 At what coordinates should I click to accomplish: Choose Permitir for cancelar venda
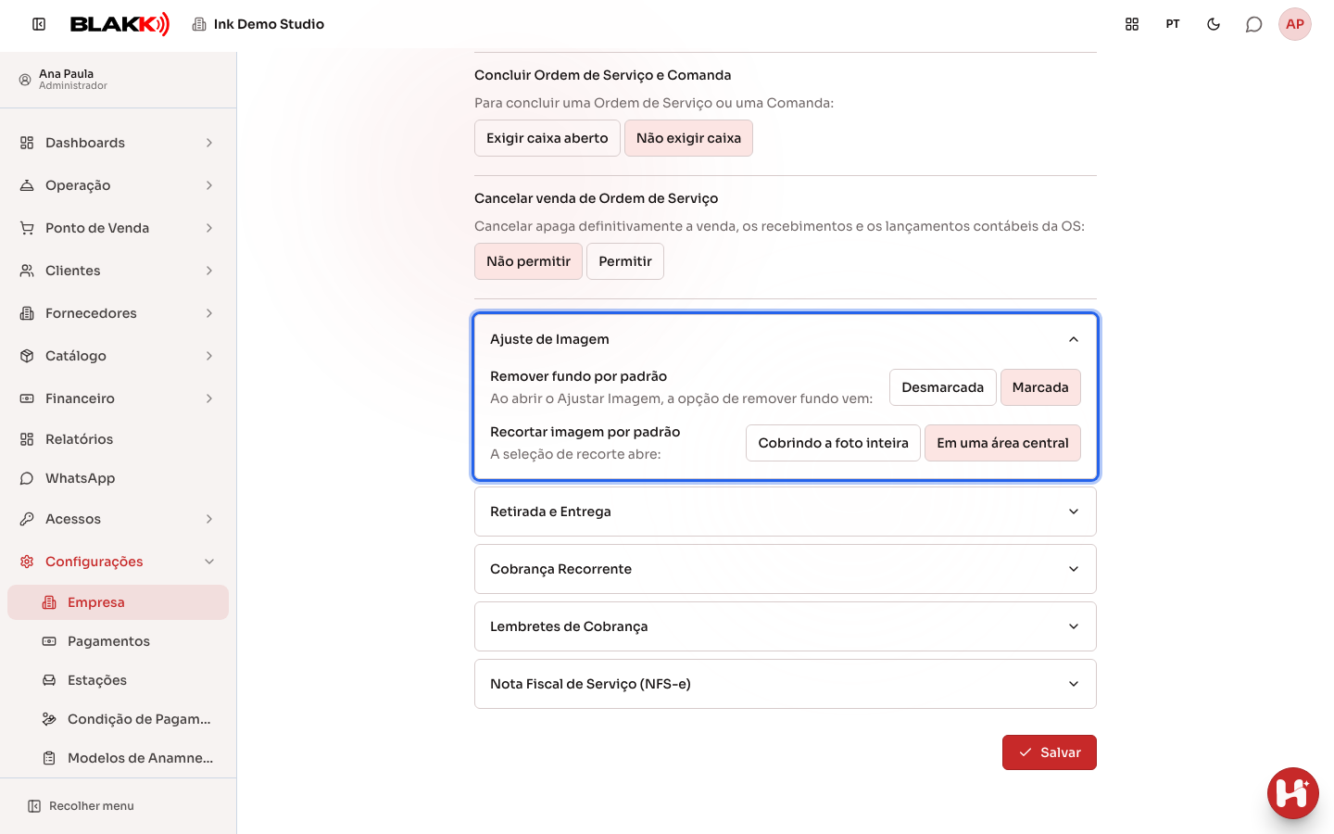[625, 261]
